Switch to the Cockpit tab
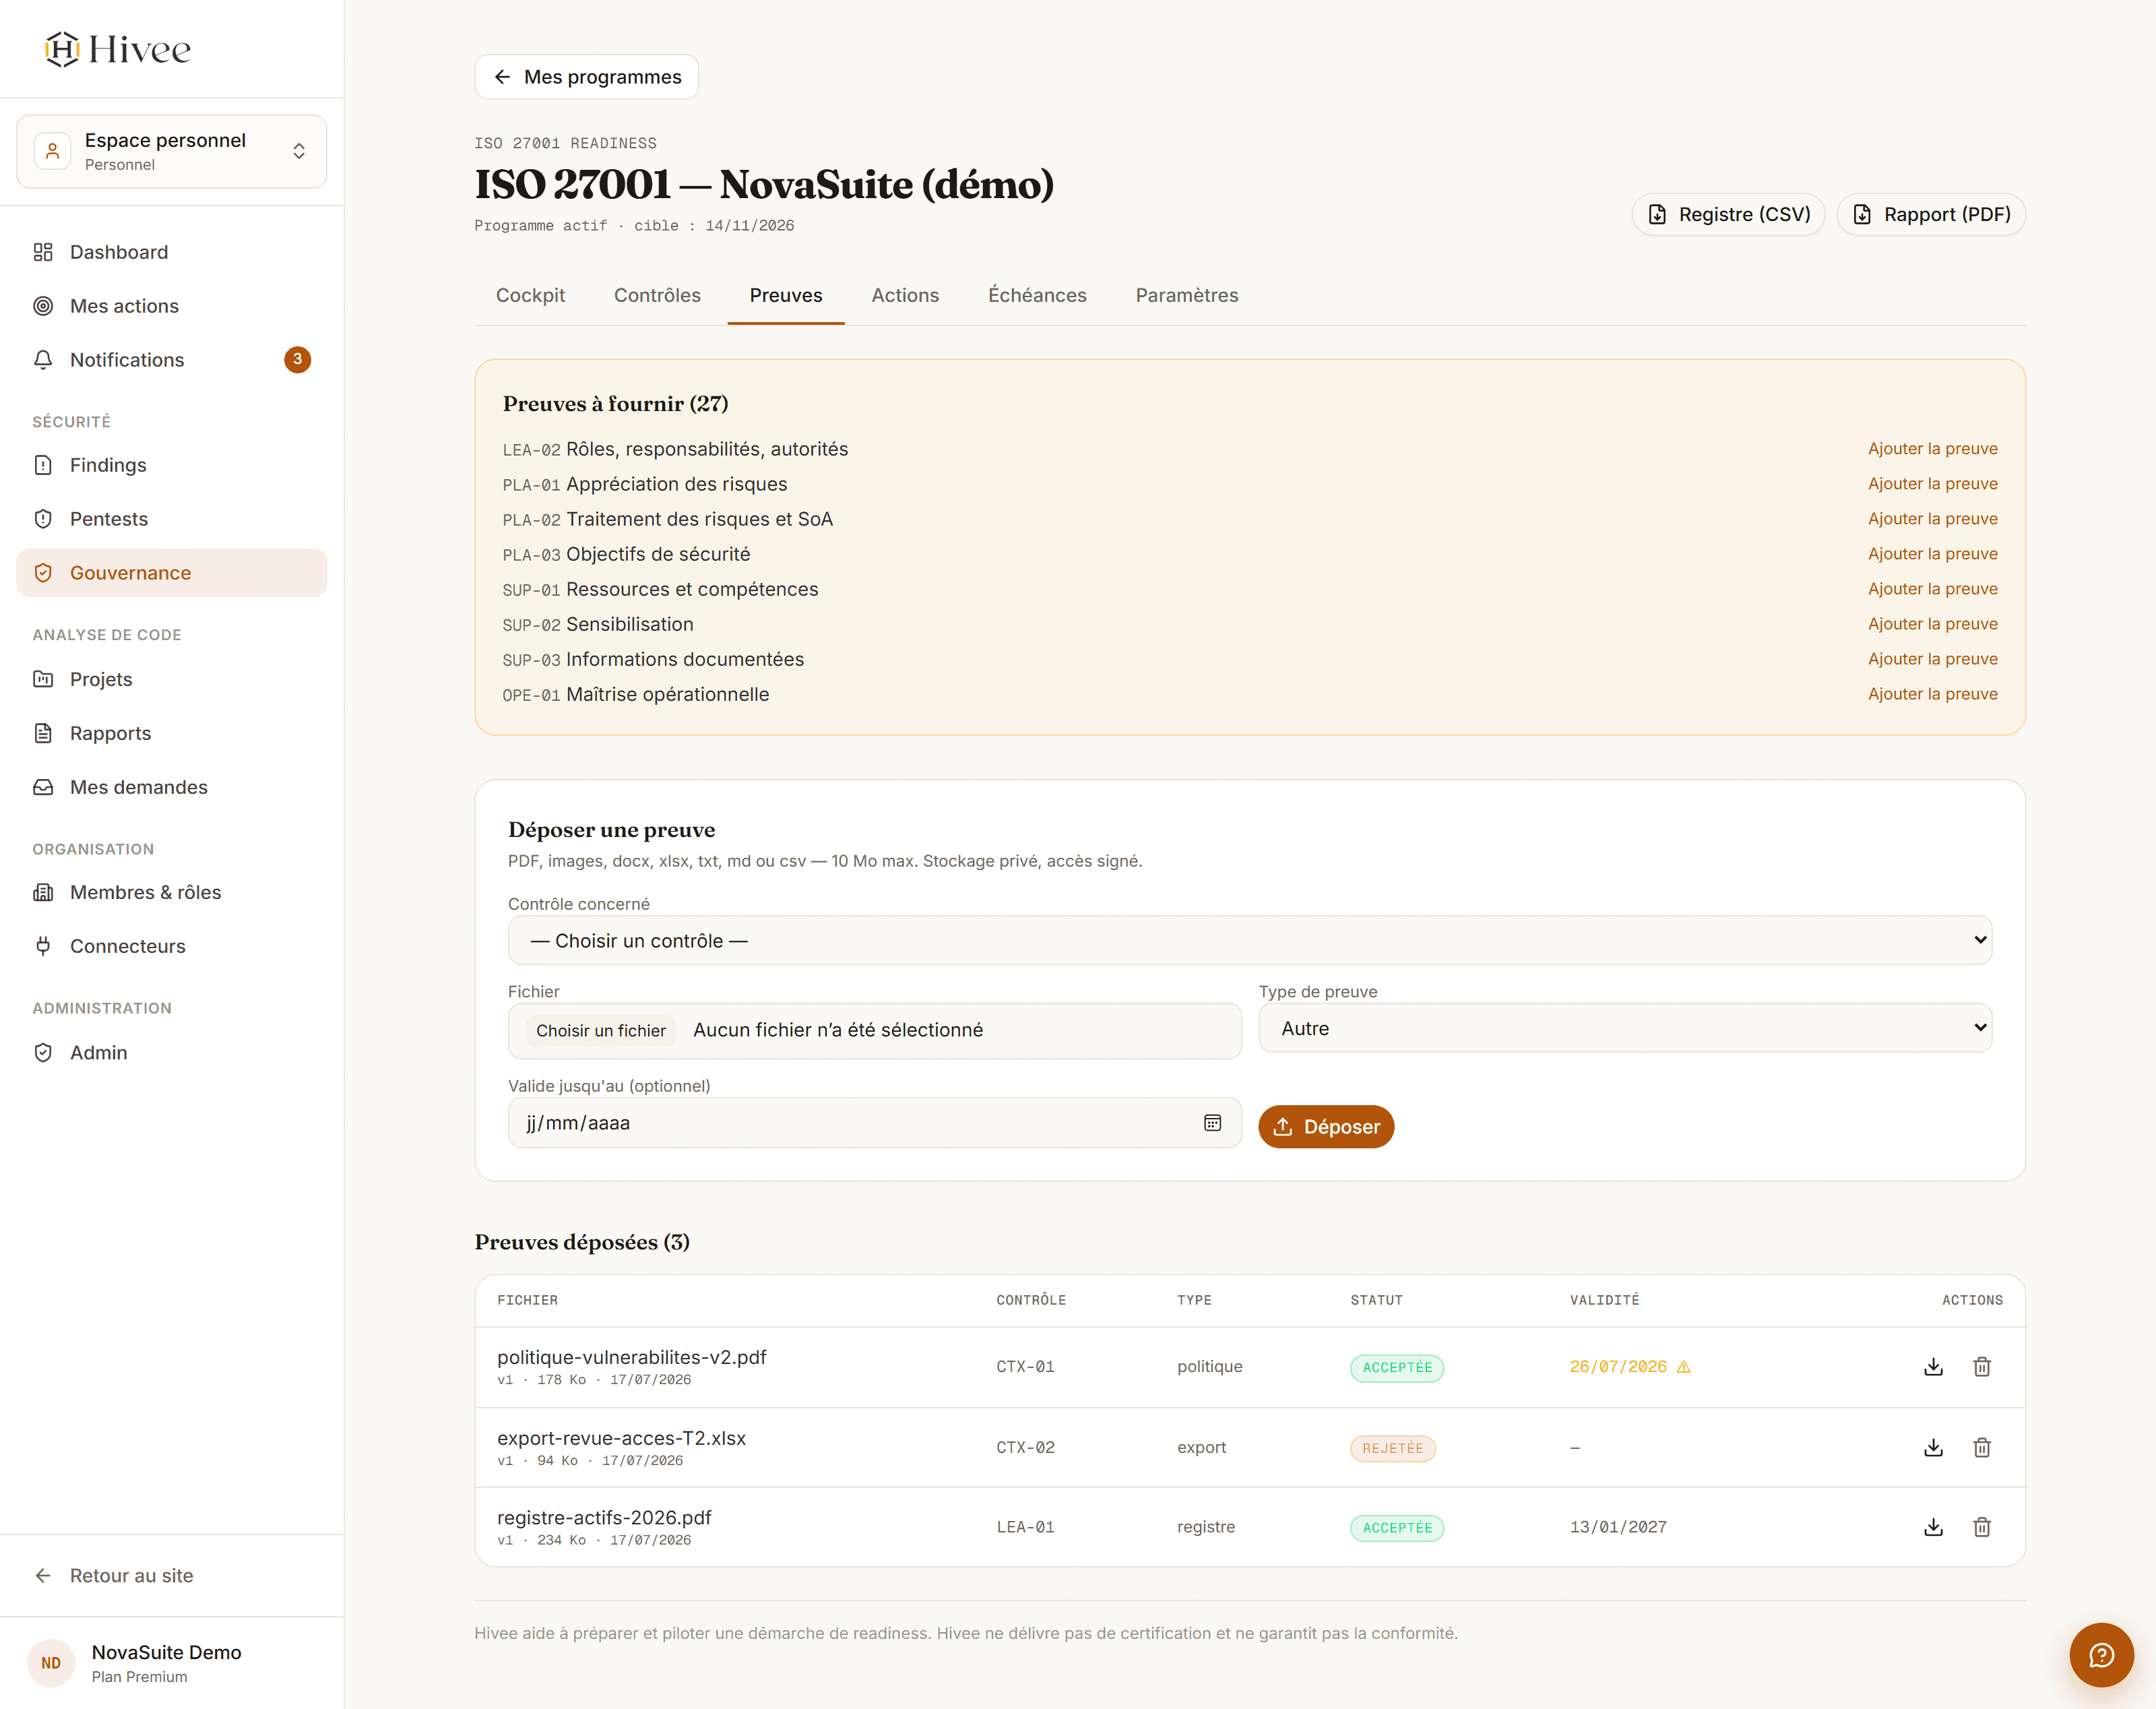 pyautogui.click(x=530, y=295)
